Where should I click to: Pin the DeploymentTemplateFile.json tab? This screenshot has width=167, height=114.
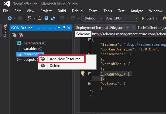(128, 28)
